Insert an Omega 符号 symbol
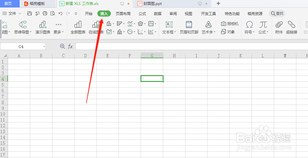Image resolution: width=308 pixels, height=158 pixels. [x=249, y=27]
